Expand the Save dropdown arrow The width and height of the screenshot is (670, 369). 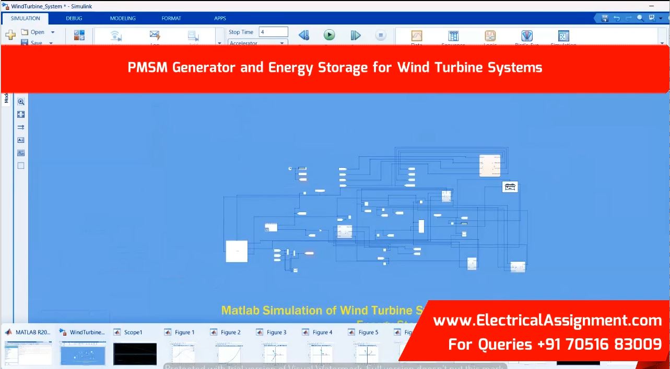(51, 43)
